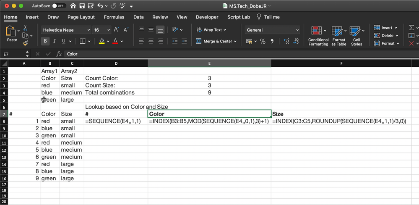Switch to the Page Layout tab
Image resolution: width=419 pixels, height=205 pixels.
tap(81, 17)
